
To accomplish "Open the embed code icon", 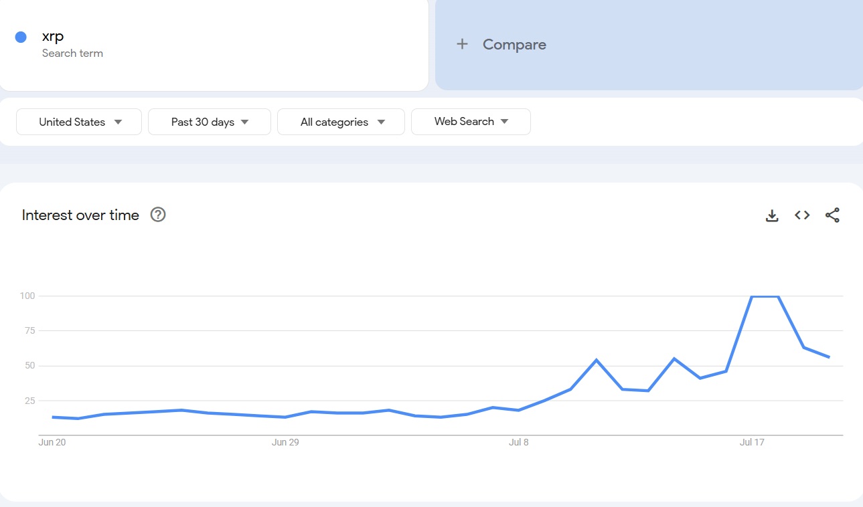I will tap(802, 215).
